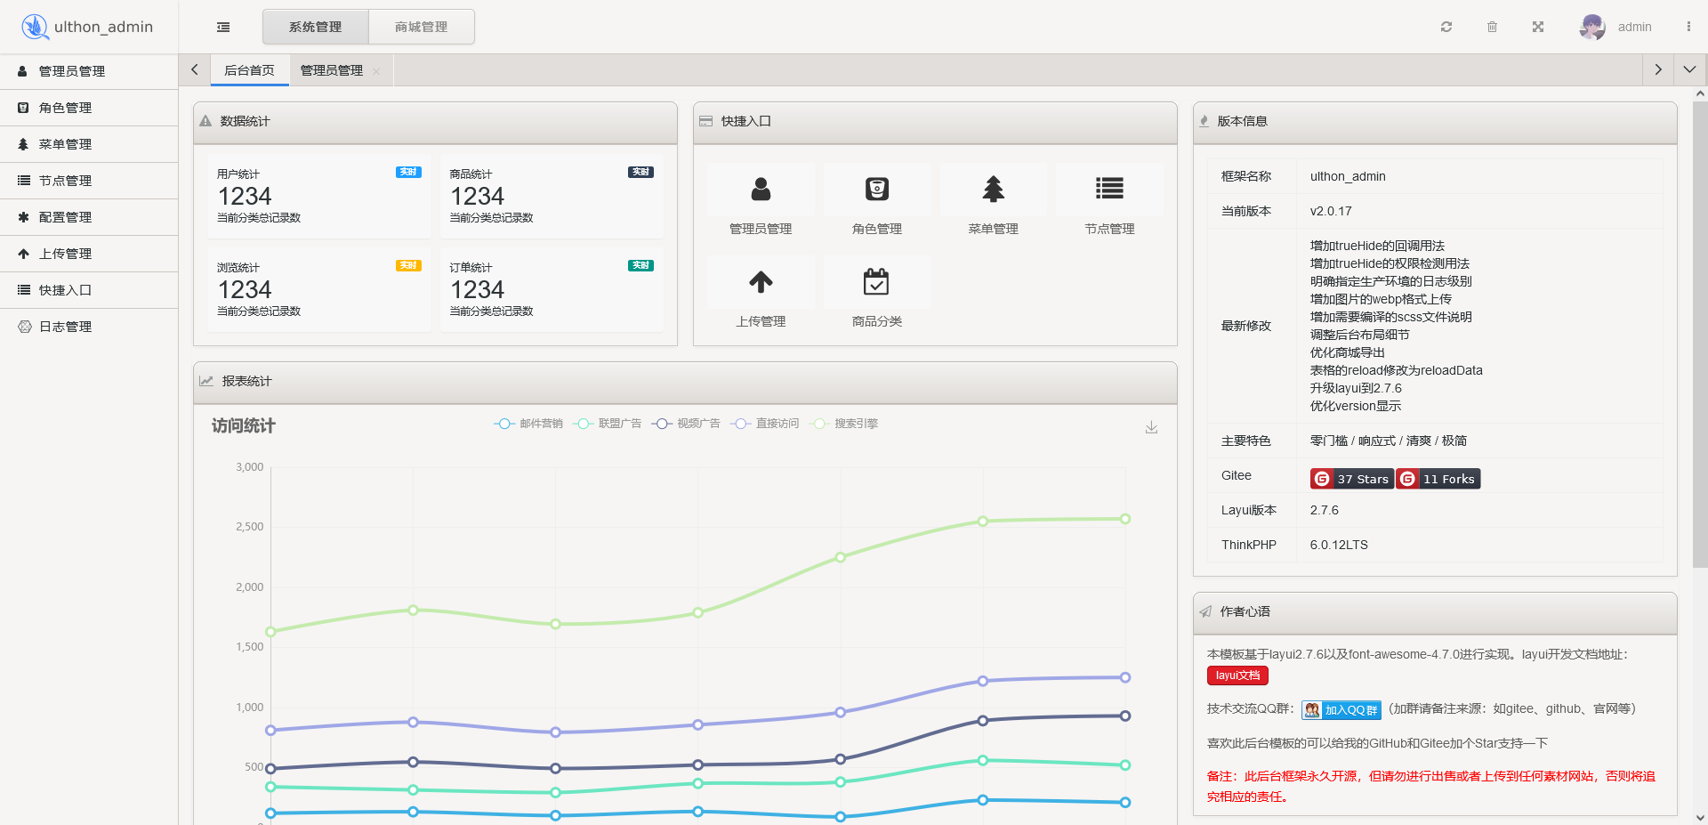Open 日志管理 in the sidebar

(x=89, y=327)
